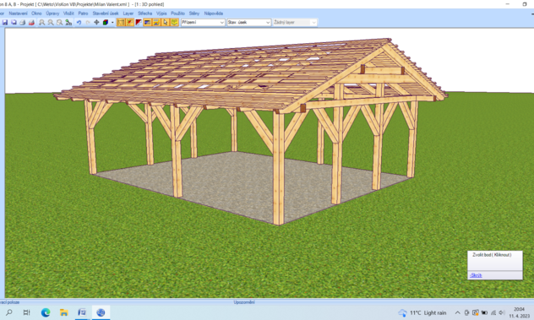The width and height of the screenshot is (534, 320).
Task: Click the Upozornění status bar label
Action: 244,302
